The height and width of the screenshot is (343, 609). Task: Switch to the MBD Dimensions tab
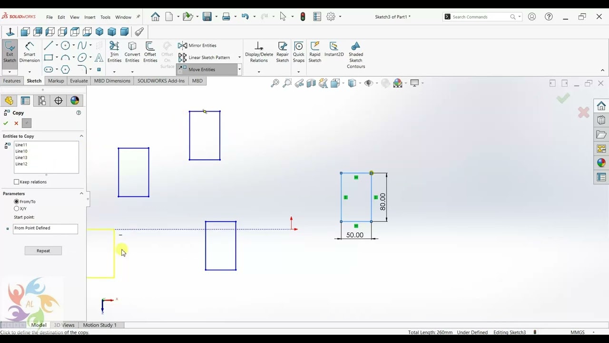coord(112,81)
